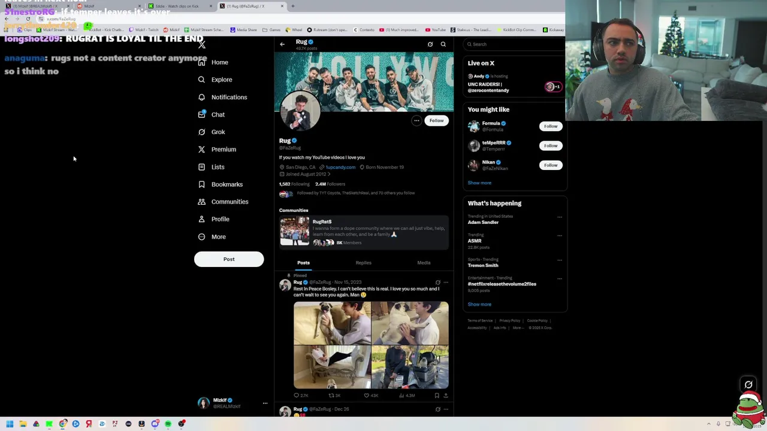Click the Search input field
This screenshot has width=767, height=431.
(514, 44)
